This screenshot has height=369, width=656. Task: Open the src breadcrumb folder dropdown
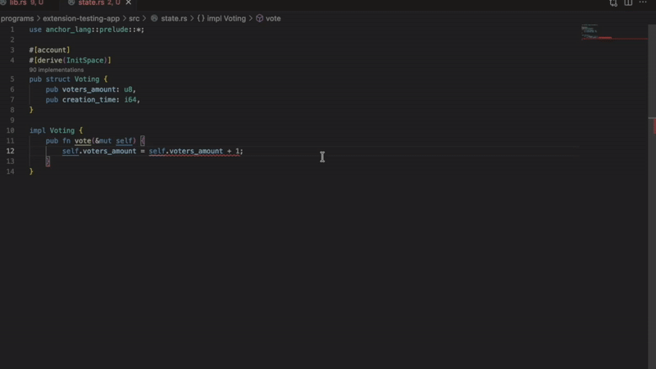click(x=134, y=18)
